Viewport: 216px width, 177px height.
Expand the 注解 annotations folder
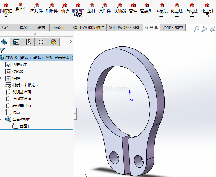tap(1, 78)
